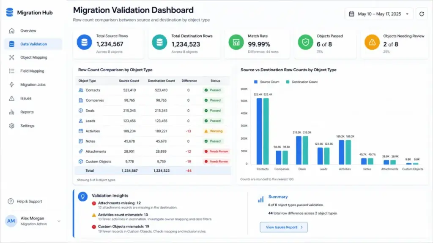Go to Object Mapping
433x243 pixels.
pyautogui.click(x=33, y=57)
